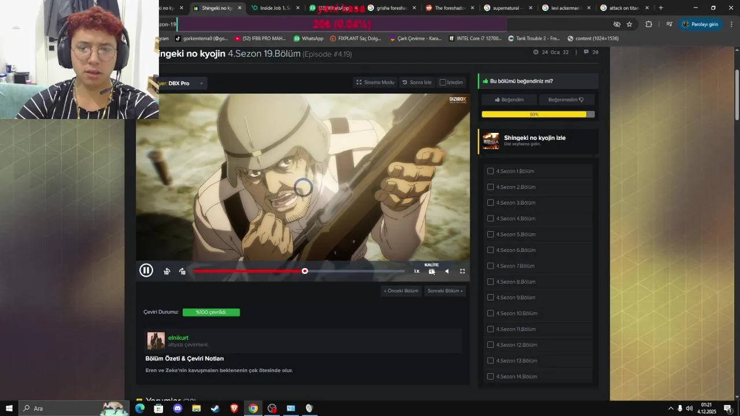Open Discord from the taskbar
Screen dimensions: 740x416
[x=177, y=408]
